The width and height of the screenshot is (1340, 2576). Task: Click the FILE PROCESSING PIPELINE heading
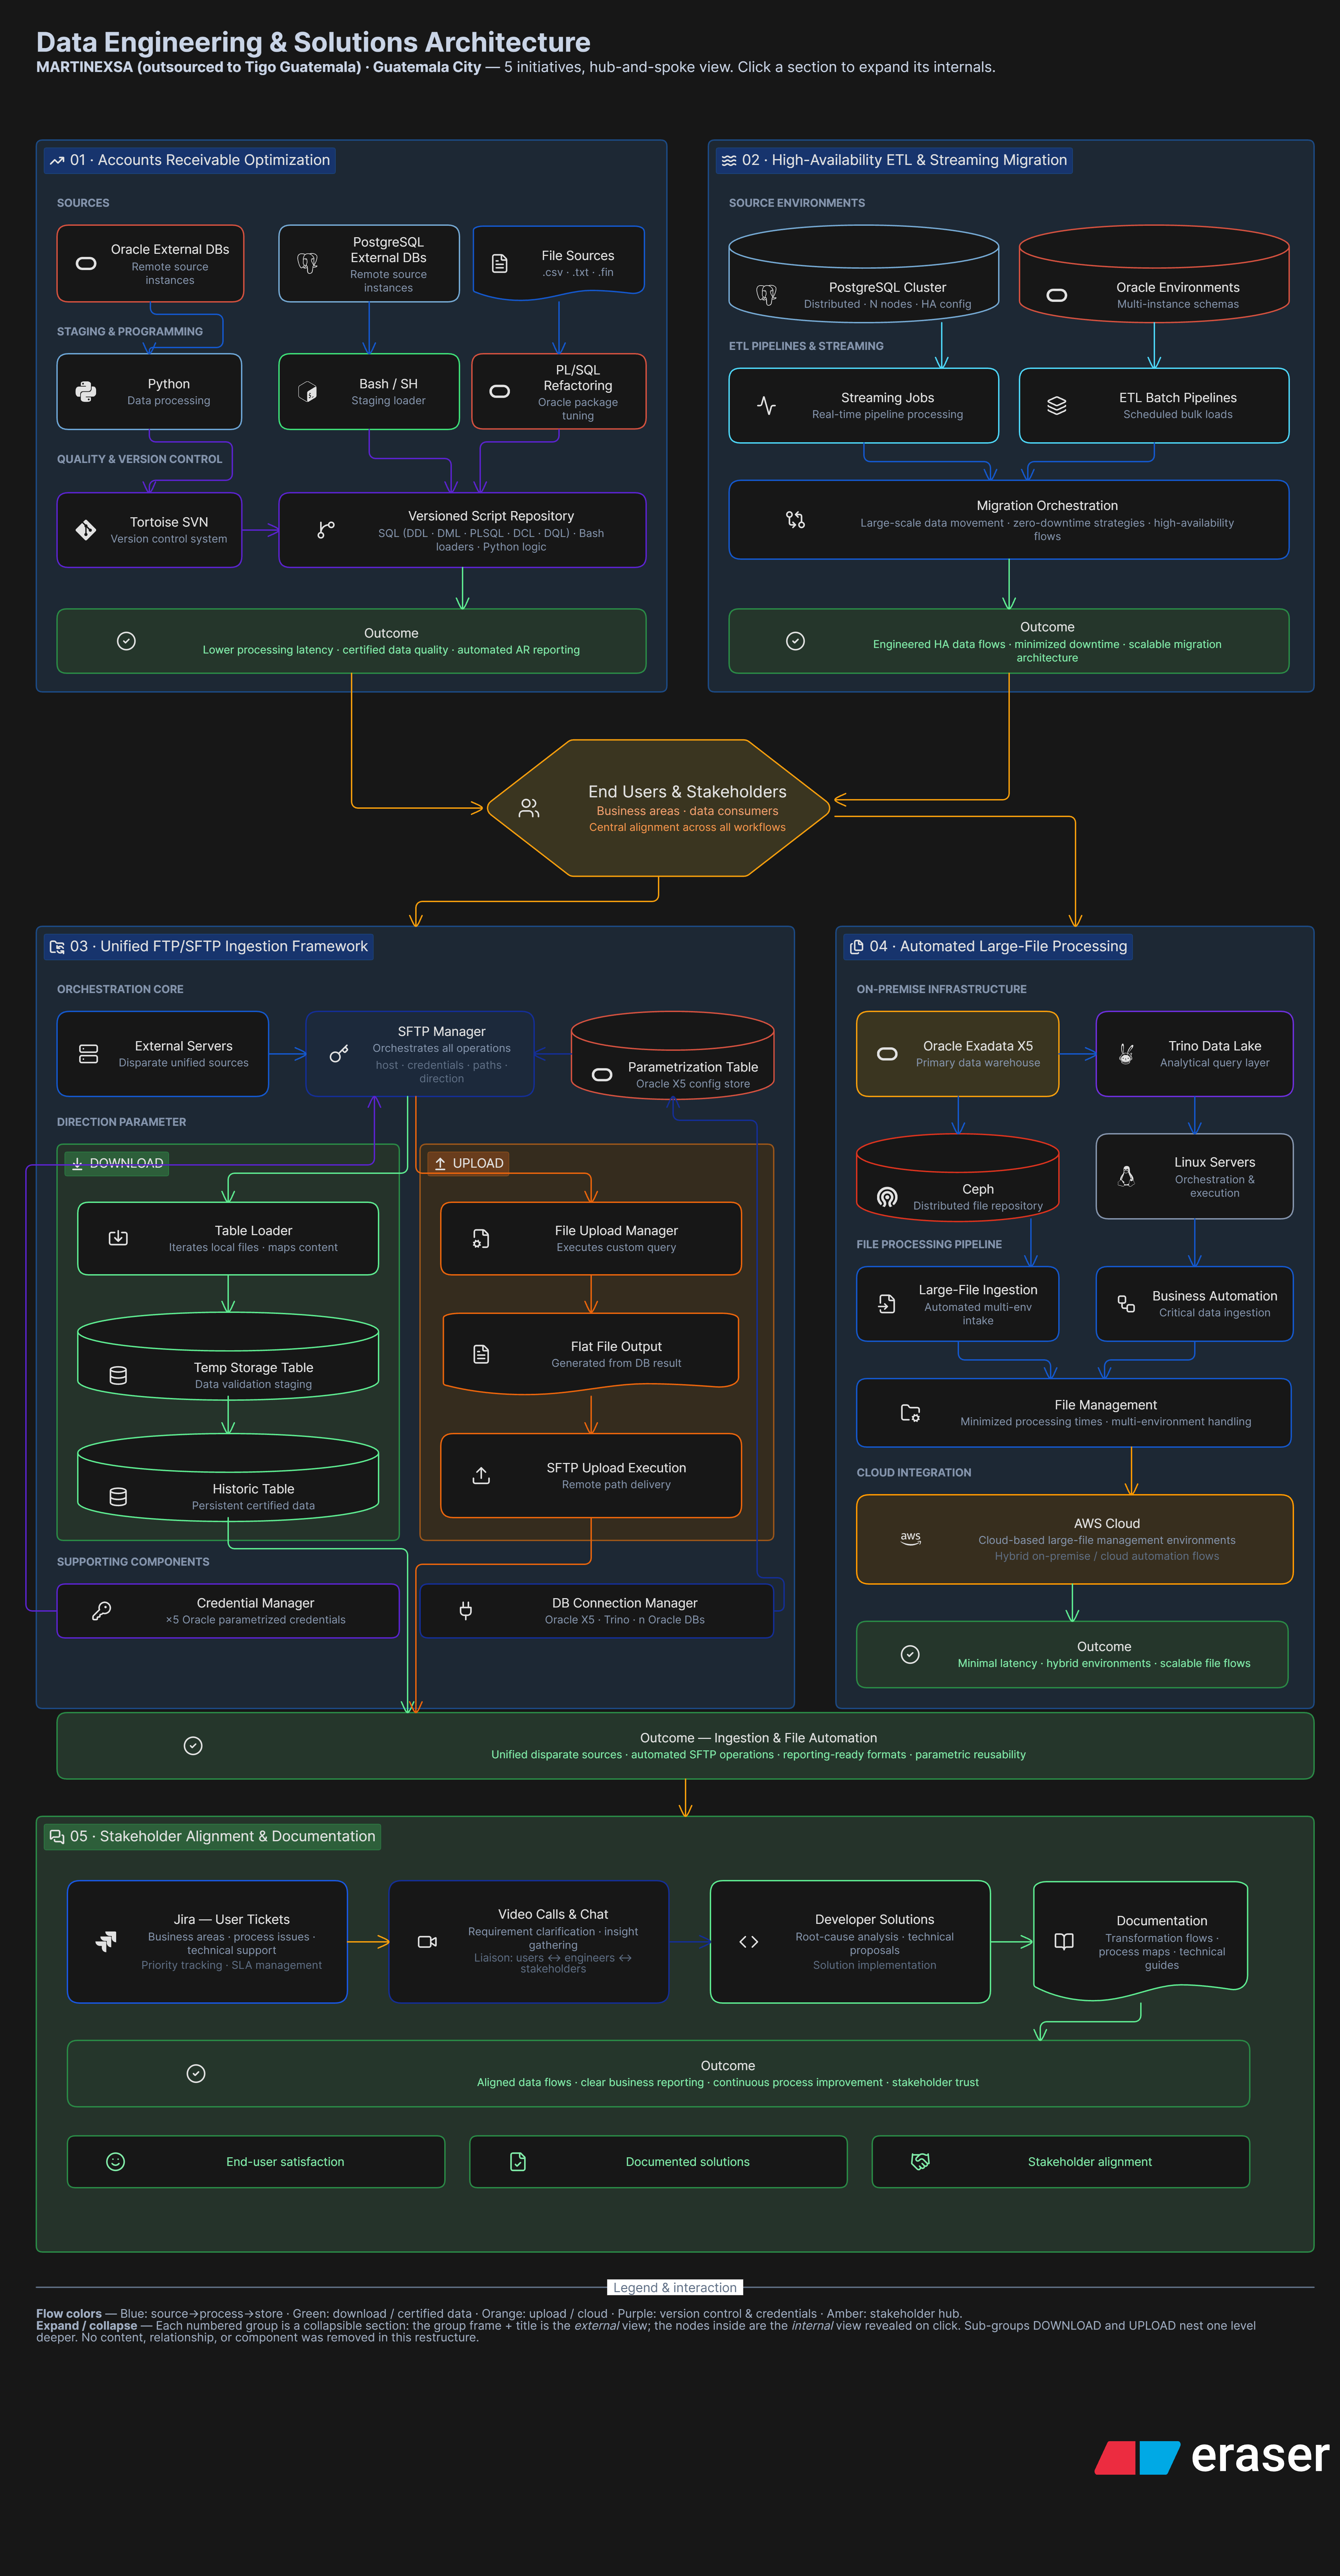(x=929, y=1244)
